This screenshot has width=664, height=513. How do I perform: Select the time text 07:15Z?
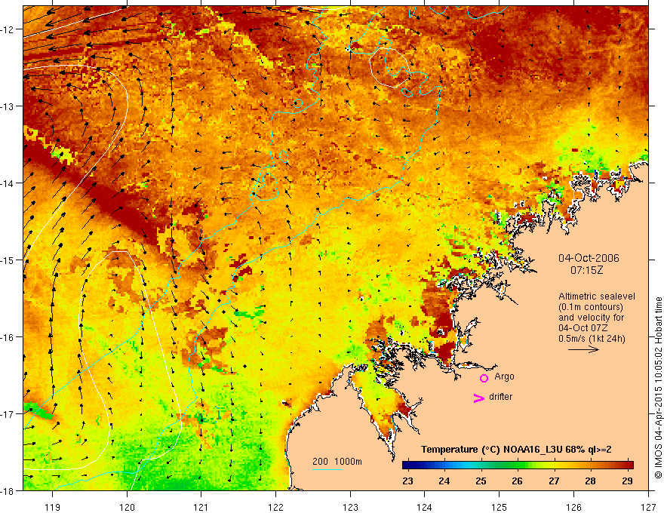(x=586, y=270)
